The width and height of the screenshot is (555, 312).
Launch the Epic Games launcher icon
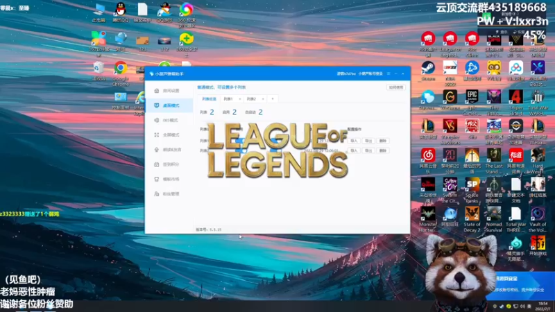(x=472, y=102)
